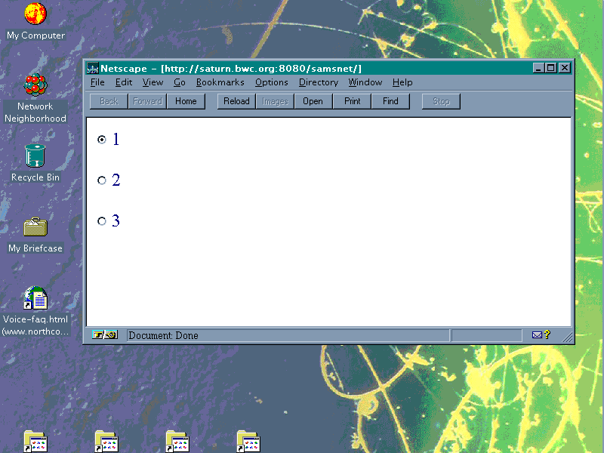Click the security key icon in status bar
The width and height of the screenshot is (604, 453).
105,335
